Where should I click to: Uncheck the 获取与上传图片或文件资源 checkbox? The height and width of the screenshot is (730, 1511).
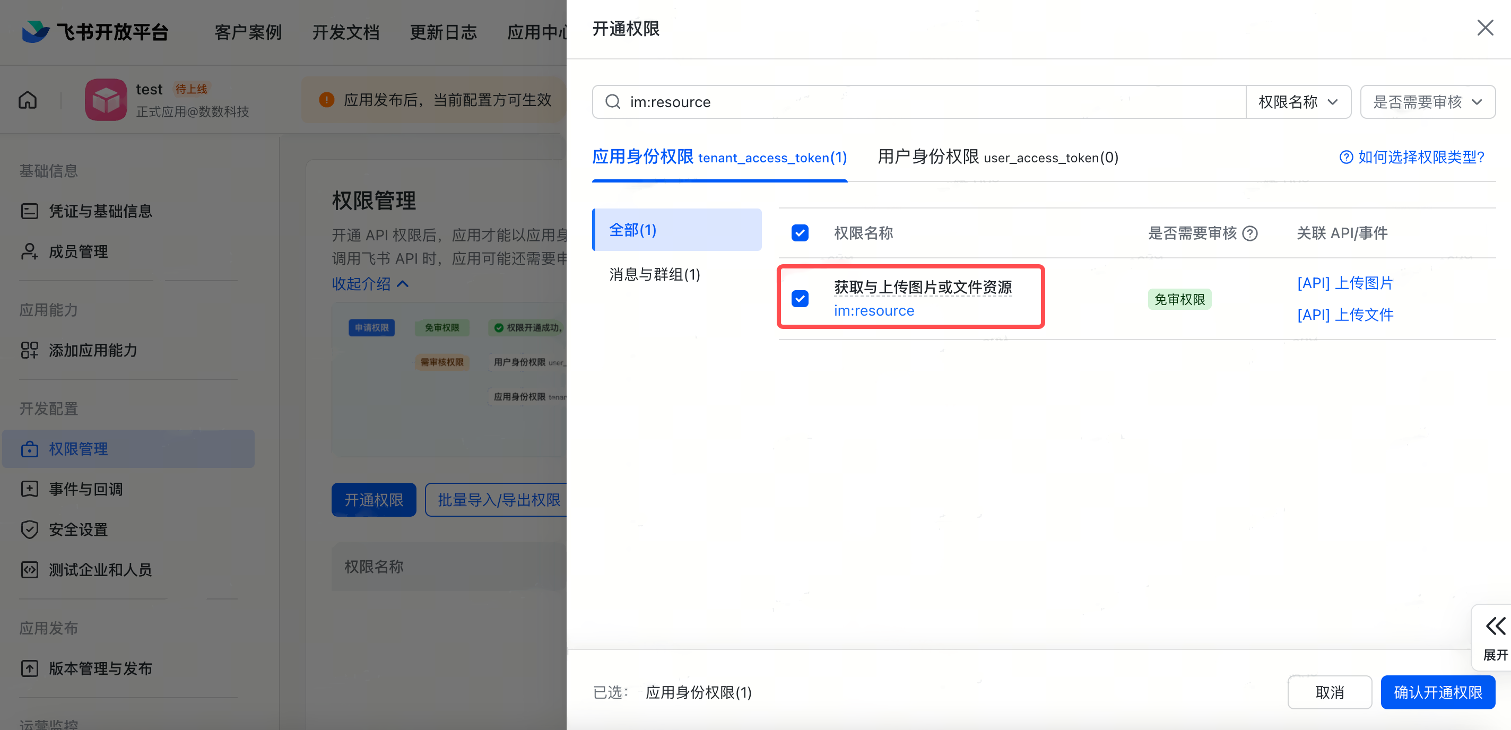(x=800, y=299)
